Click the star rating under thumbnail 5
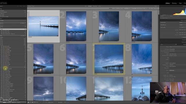The height and width of the screenshot is (104, 186). point(35,75)
